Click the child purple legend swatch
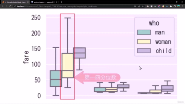Screen dimensions: 185x104 tap(144, 51)
